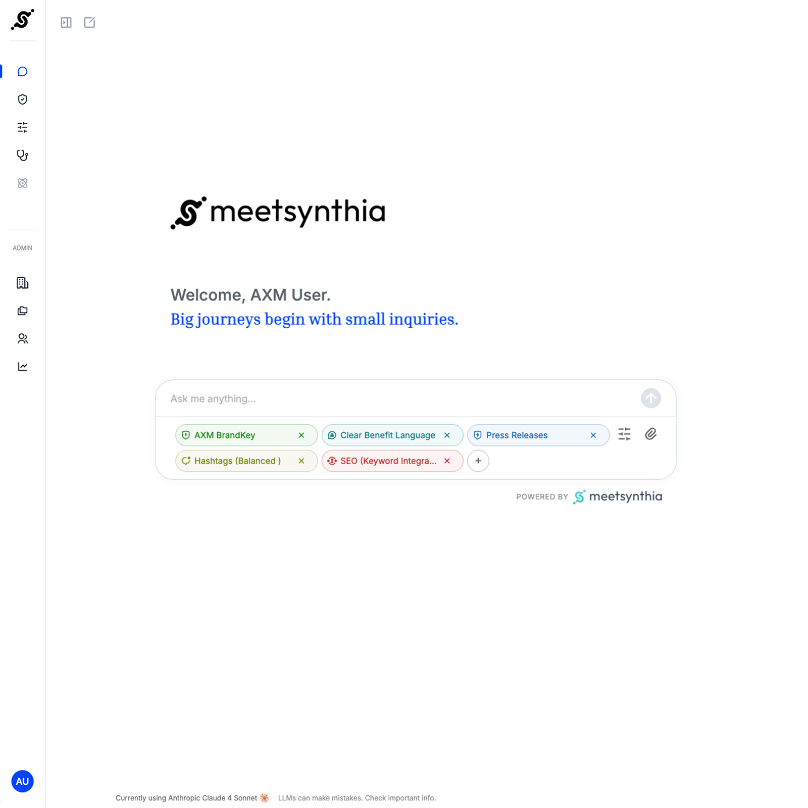Click the Ask me anything input field
This screenshot has width=808, height=808.
[x=353, y=398]
